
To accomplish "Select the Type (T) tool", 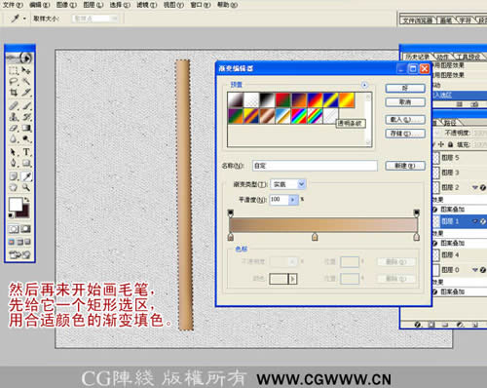I will (x=26, y=152).
